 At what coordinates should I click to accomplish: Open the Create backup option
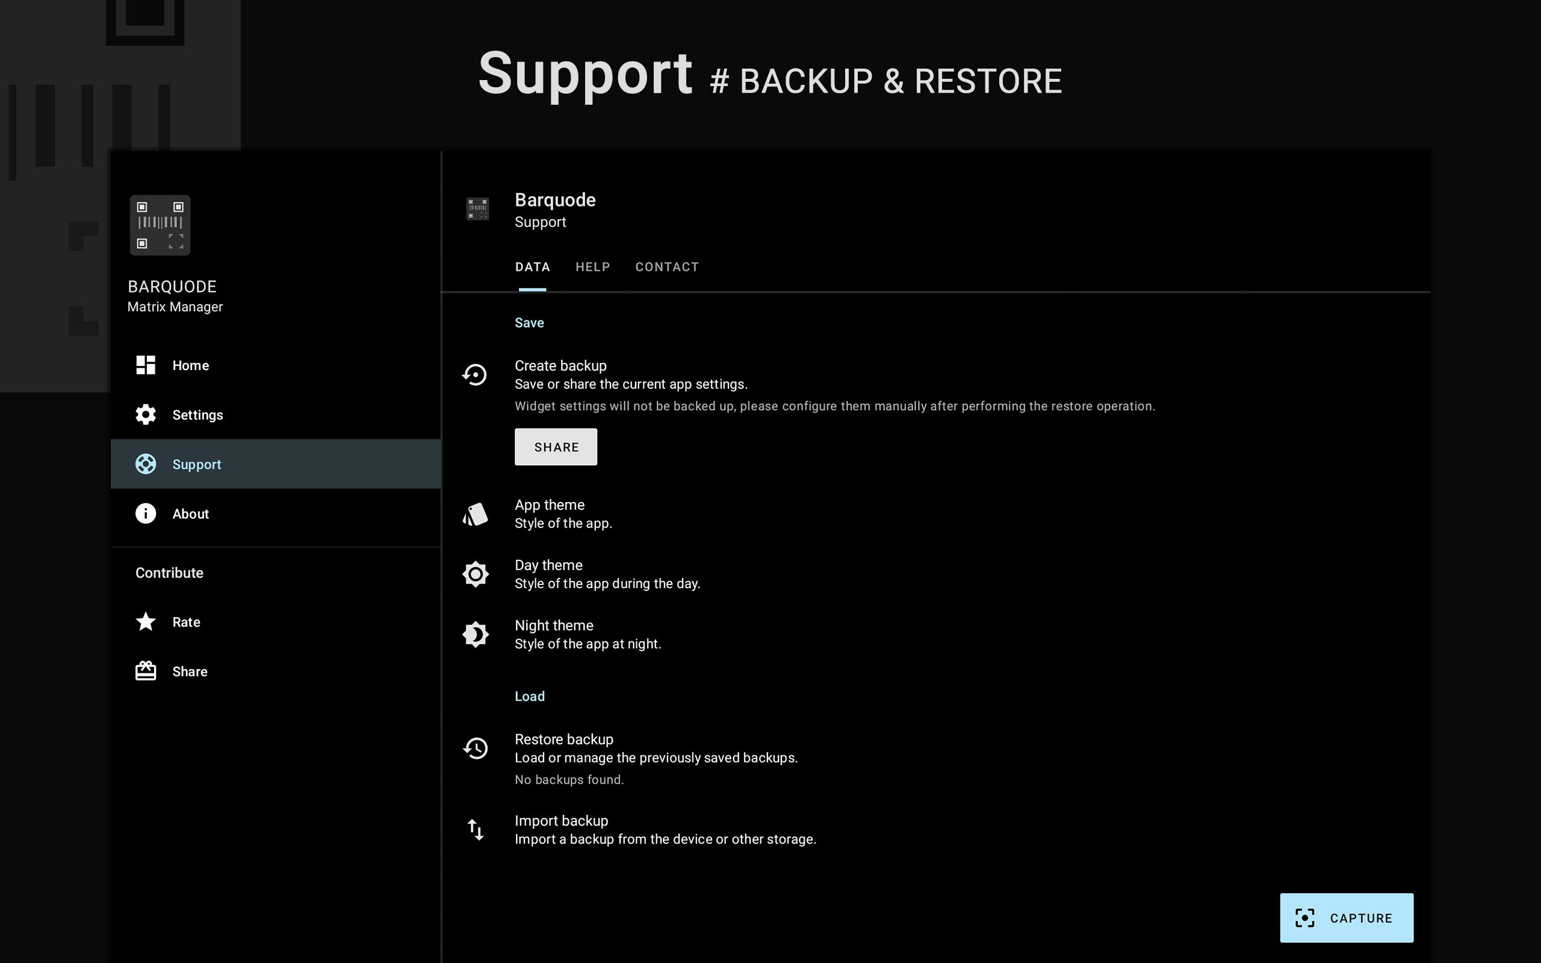point(936,412)
